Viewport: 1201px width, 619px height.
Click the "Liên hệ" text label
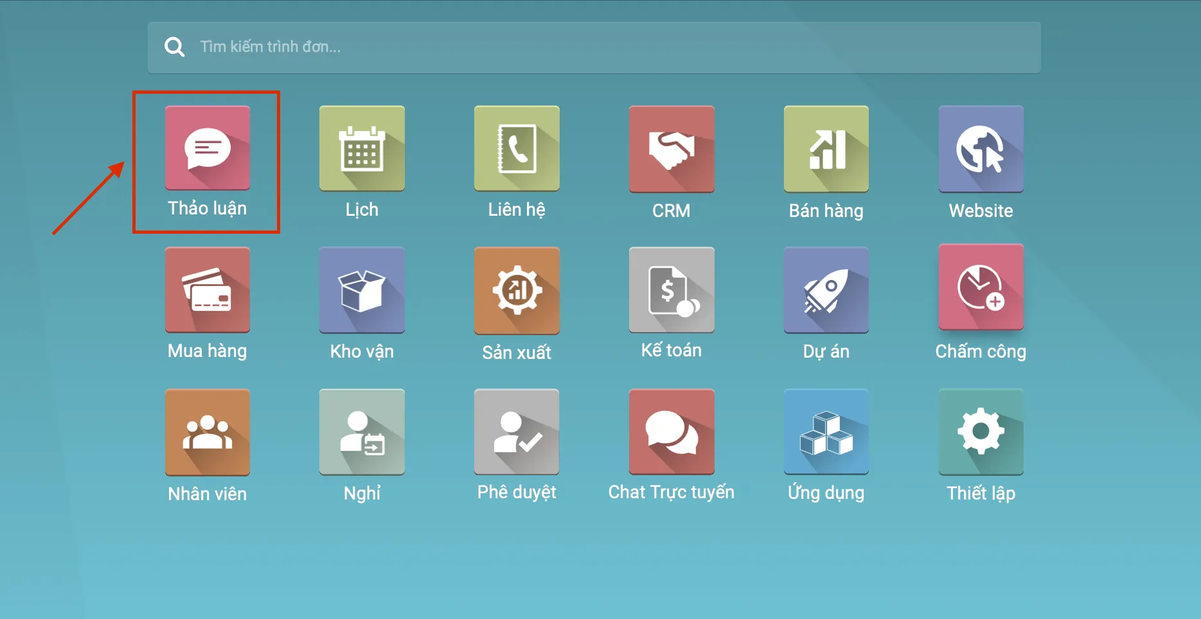coord(517,209)
